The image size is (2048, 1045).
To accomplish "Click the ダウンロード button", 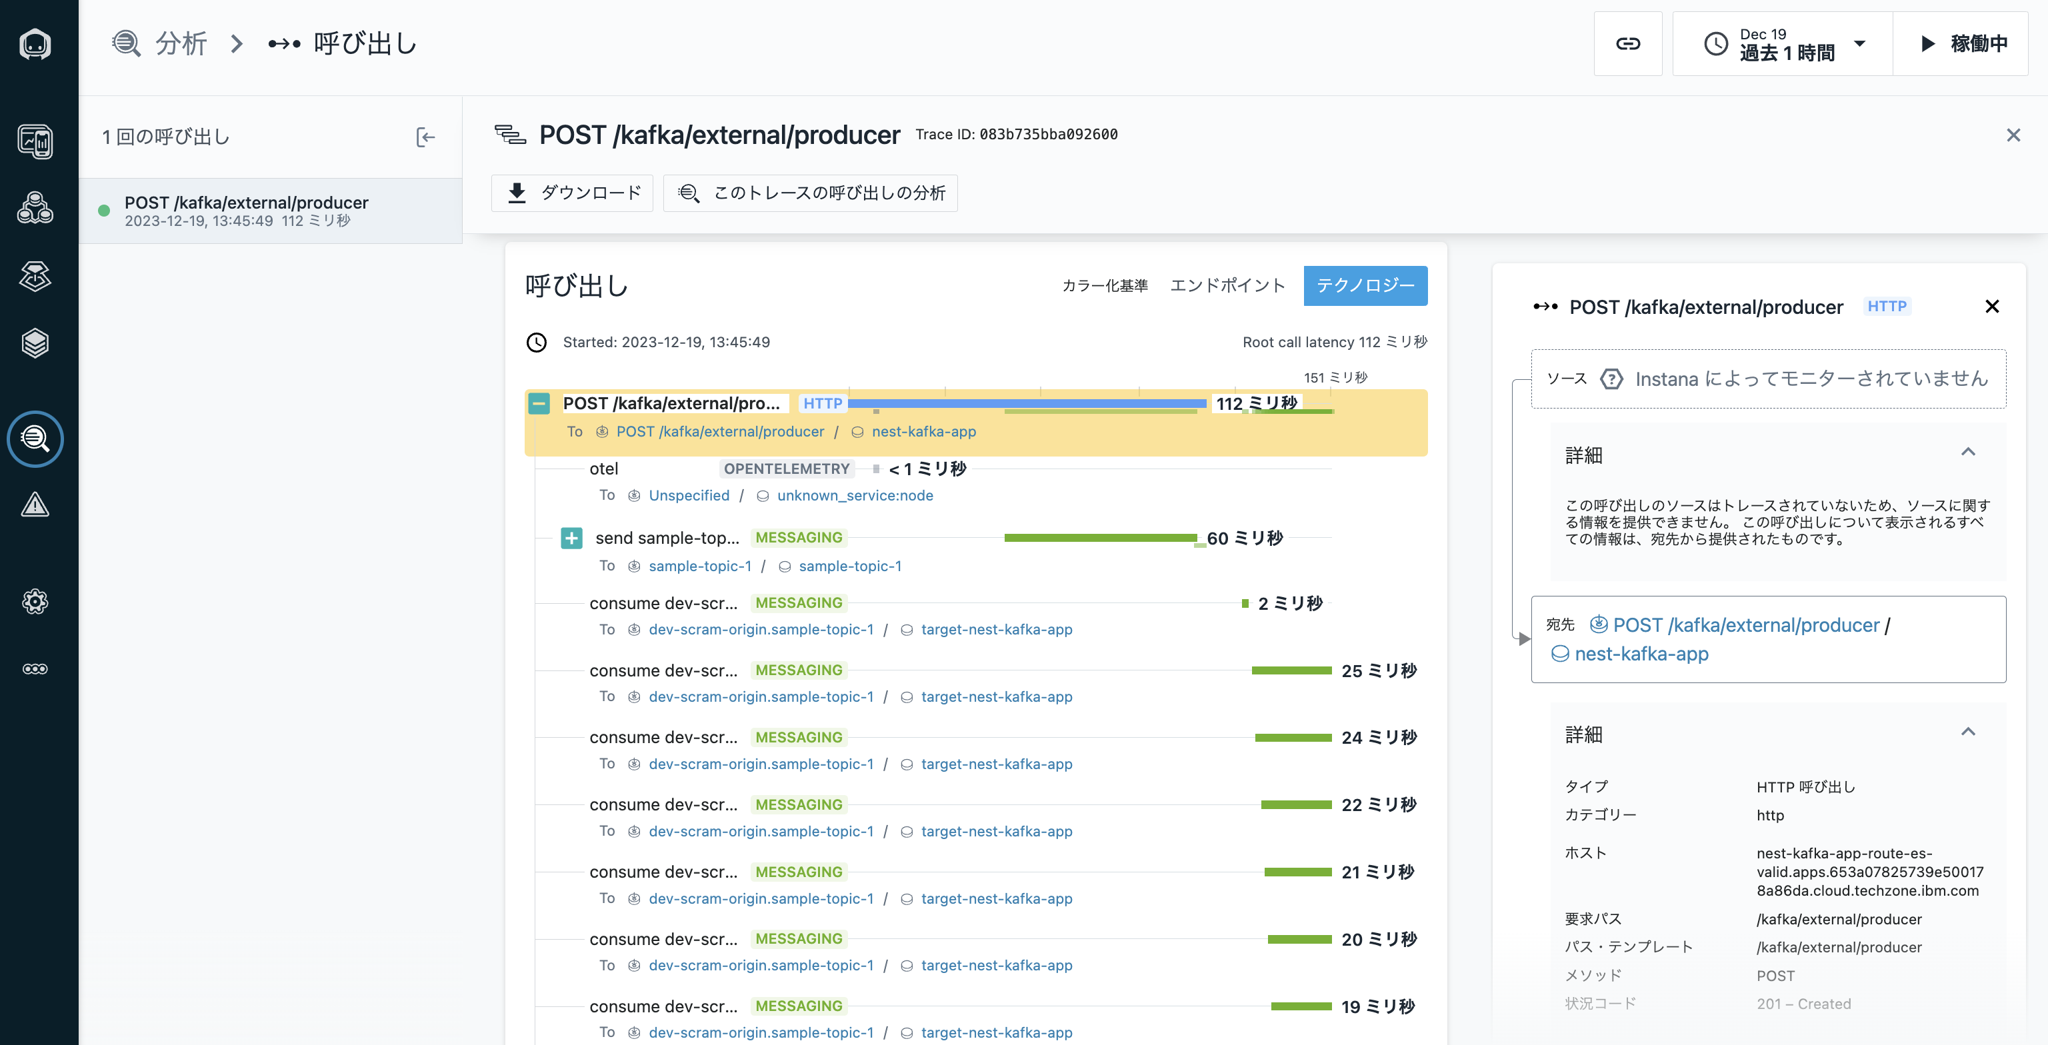I will (x=573, y=193).
